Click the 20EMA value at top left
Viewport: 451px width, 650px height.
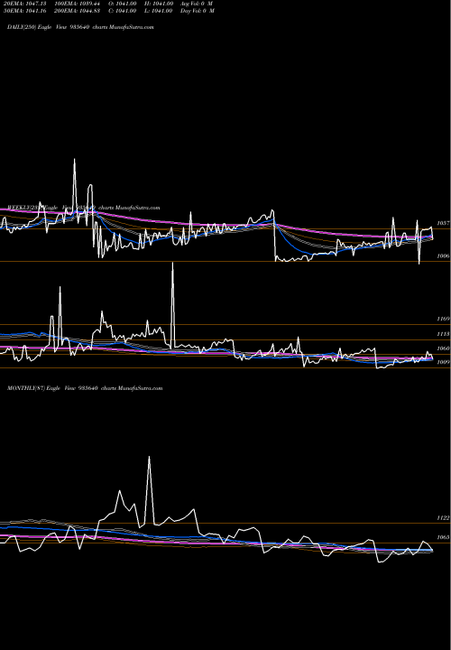point(24,4)
